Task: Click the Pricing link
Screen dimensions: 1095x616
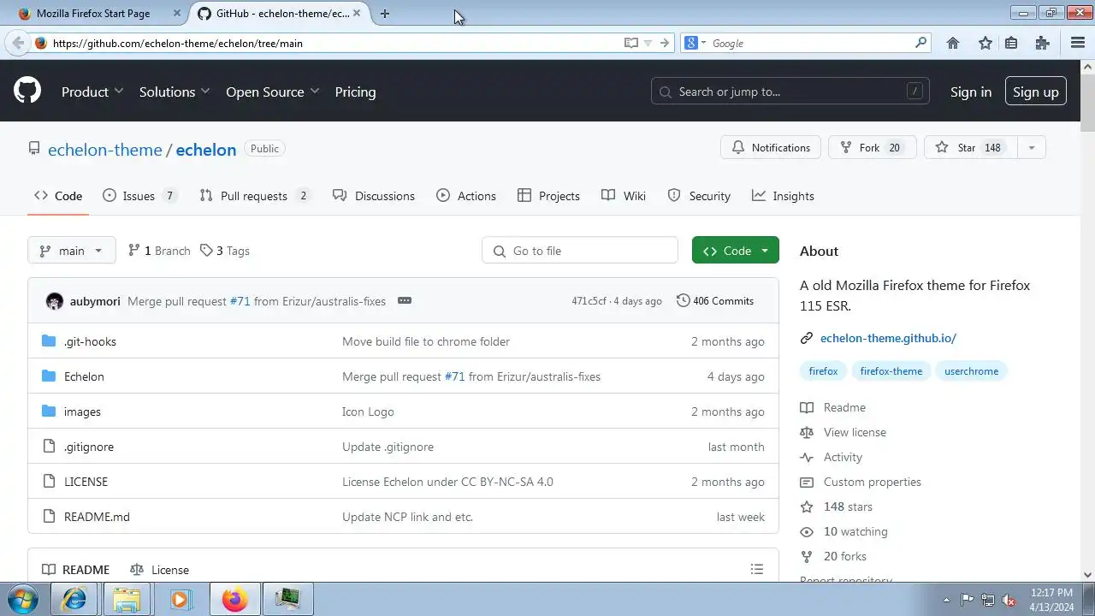Action: click(355, 92)
